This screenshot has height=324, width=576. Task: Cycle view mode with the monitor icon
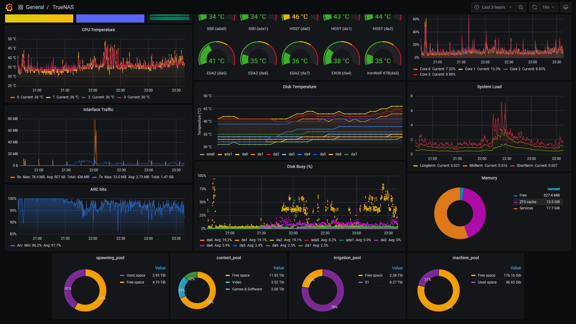[x=566, y=7]
